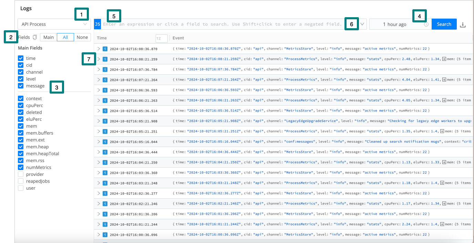Click the JS icon in the search bar
Screen dimensions: 474x243
click(97, 24)
